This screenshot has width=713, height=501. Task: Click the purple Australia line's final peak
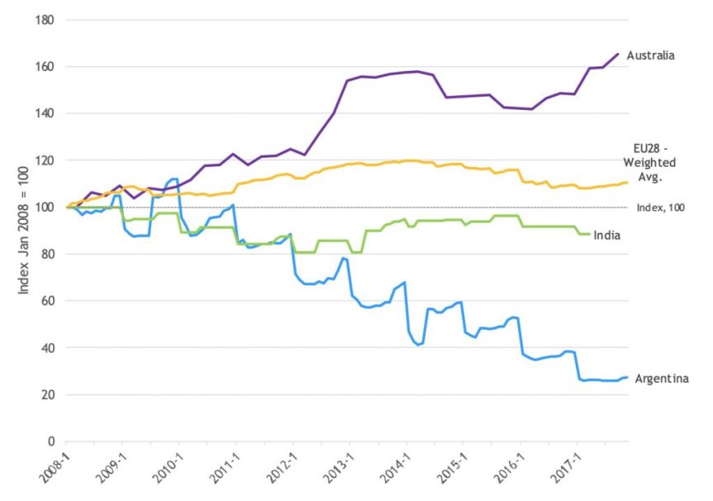(x=617, y=55)
